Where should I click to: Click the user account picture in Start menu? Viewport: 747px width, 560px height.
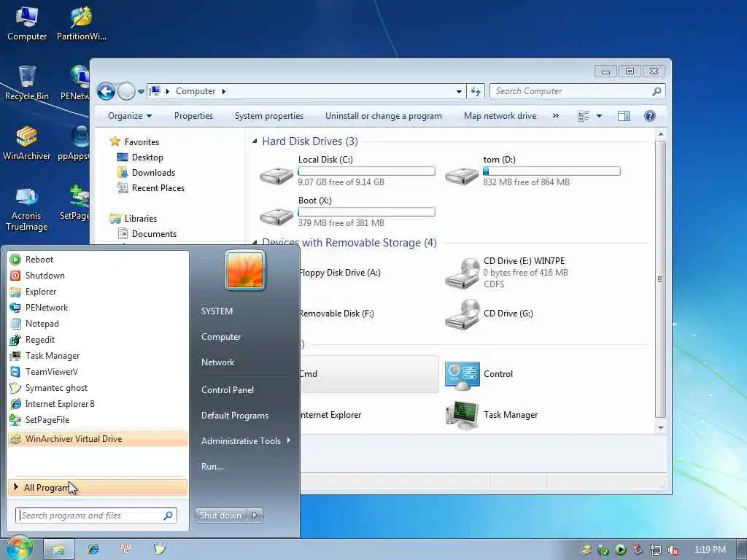point(245,270)
